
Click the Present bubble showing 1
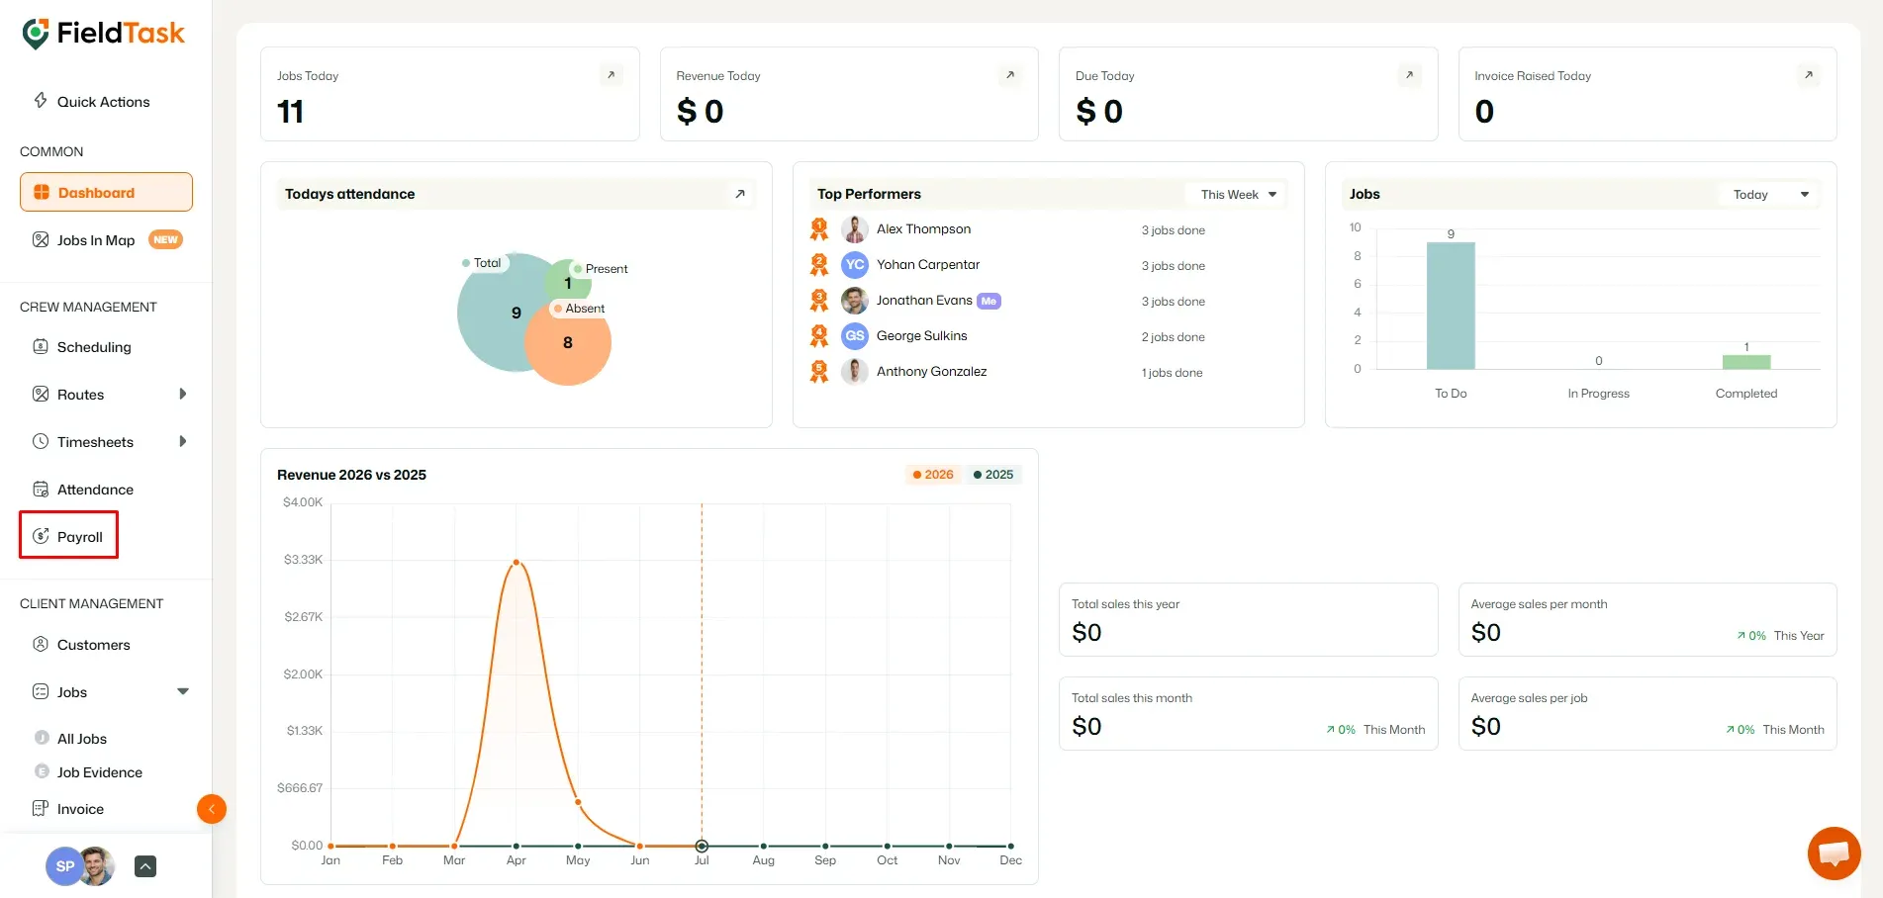568,283
